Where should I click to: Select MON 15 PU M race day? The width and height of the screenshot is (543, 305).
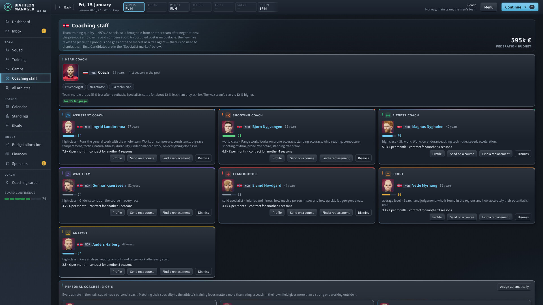coord(134,7)
